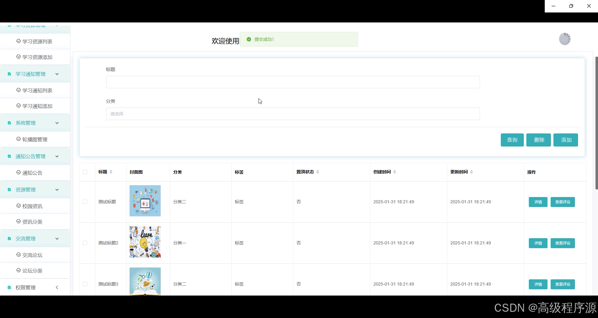Click the user avatar at top right
The width and height of the screenshot is (598, 318).
click(x=565, y=39)
